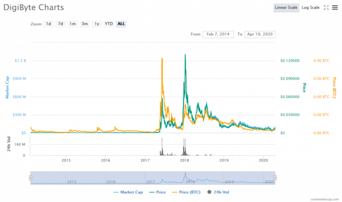The height and width of the screenshot is (202, 342).
Task: Toggle fullscreen chart view icon
Action: coord(326,8)
